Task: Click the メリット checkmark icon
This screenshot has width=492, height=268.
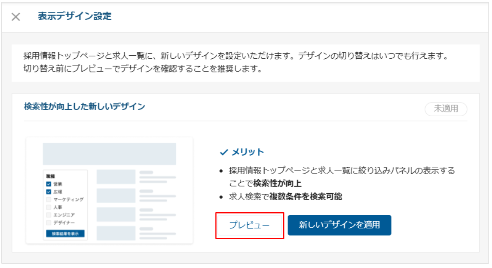Action: point(224,153)
